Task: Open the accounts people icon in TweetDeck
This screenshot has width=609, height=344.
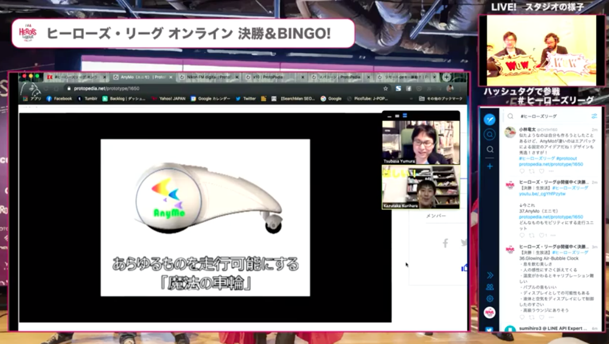Action: pos(490,287)
